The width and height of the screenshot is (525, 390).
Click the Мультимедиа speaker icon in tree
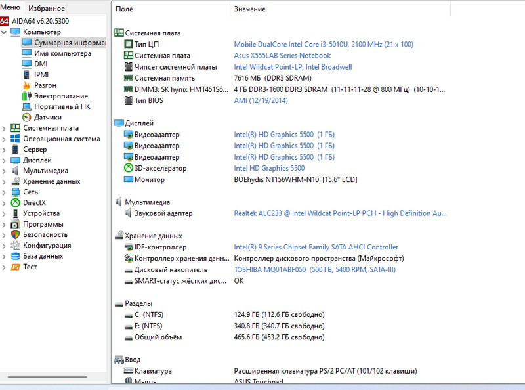click(15, 171)
